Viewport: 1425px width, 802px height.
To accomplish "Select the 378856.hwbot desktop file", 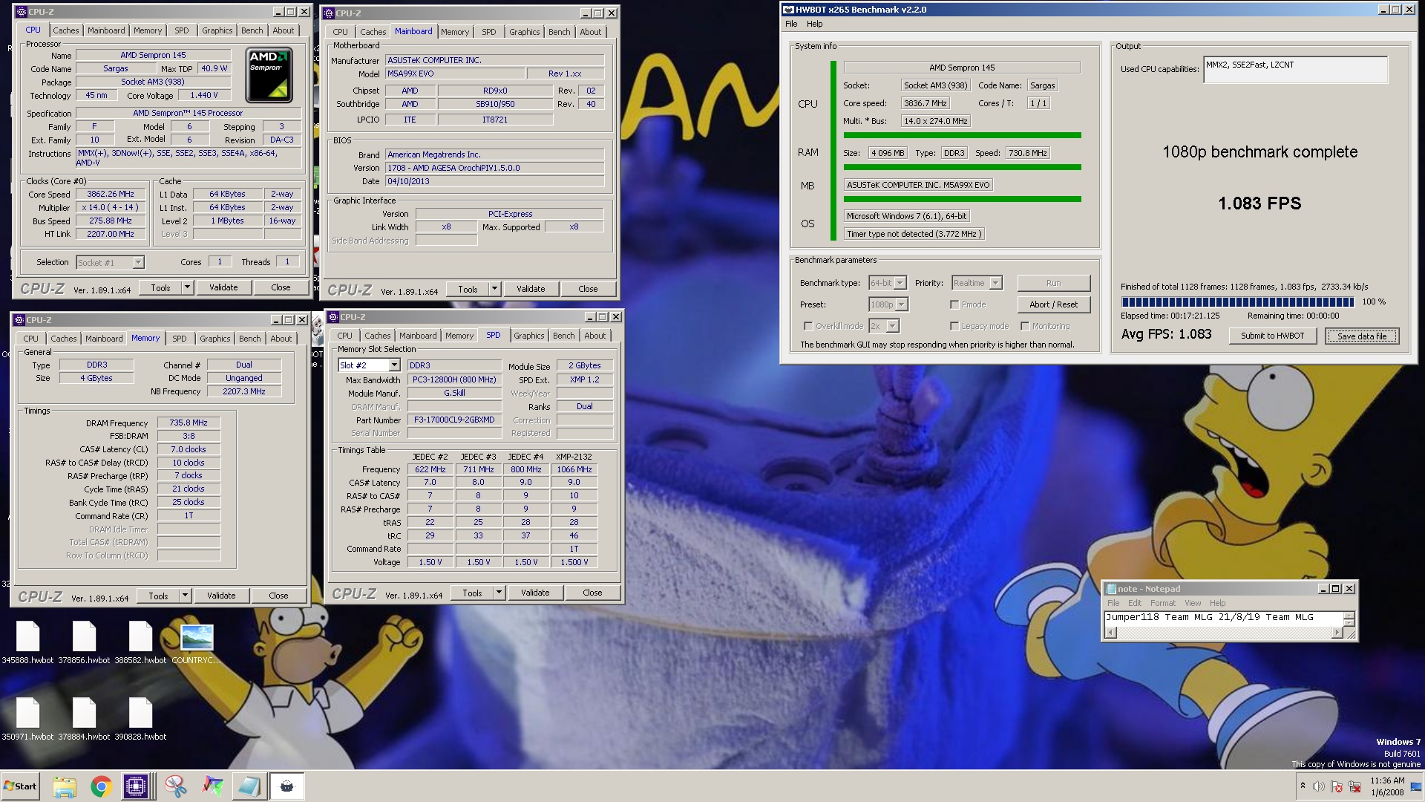I will 84,642.
